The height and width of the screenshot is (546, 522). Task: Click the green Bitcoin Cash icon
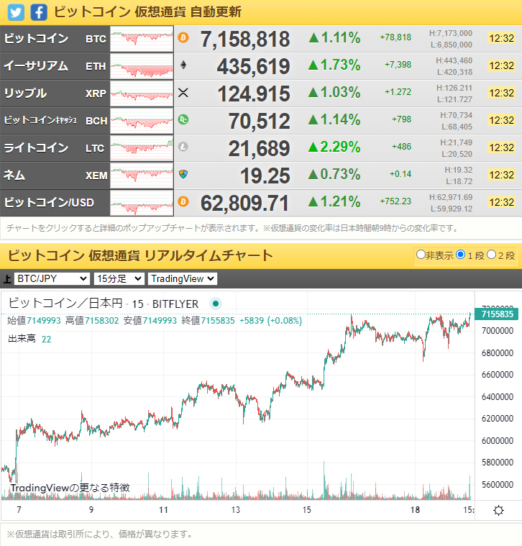(x=183, y=119)
